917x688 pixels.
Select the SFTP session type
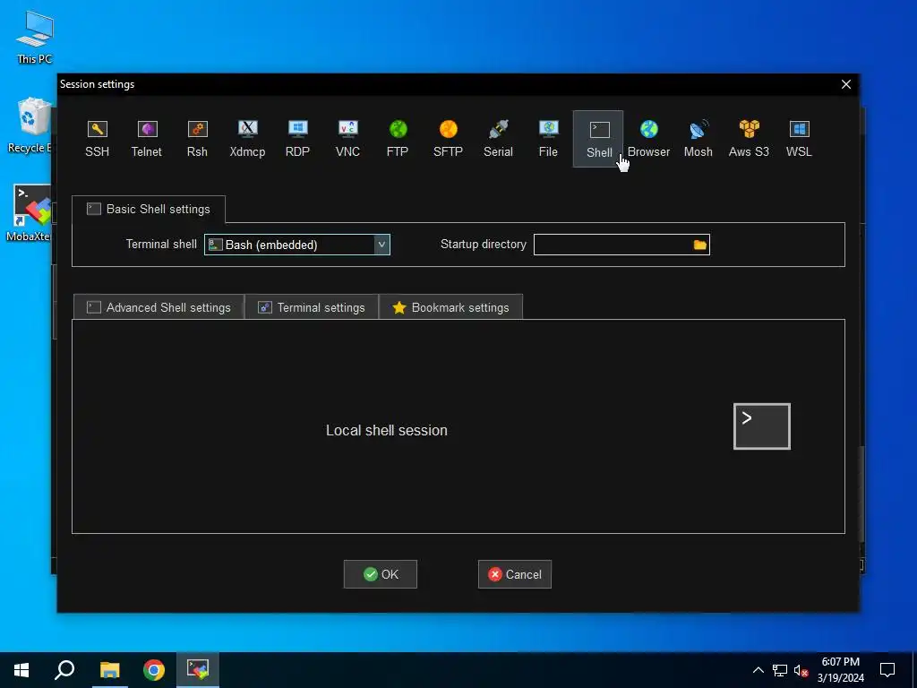pos(448,139)
